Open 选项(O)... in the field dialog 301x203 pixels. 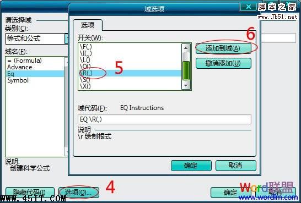point(79,193)
